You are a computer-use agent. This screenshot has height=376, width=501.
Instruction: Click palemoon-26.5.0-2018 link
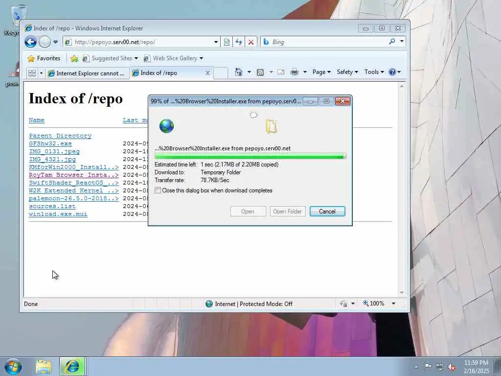74,198
